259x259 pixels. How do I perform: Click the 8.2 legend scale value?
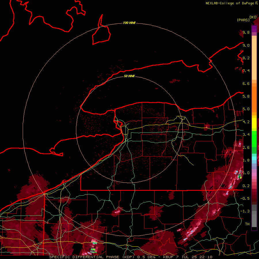click(x=246, y=58)
